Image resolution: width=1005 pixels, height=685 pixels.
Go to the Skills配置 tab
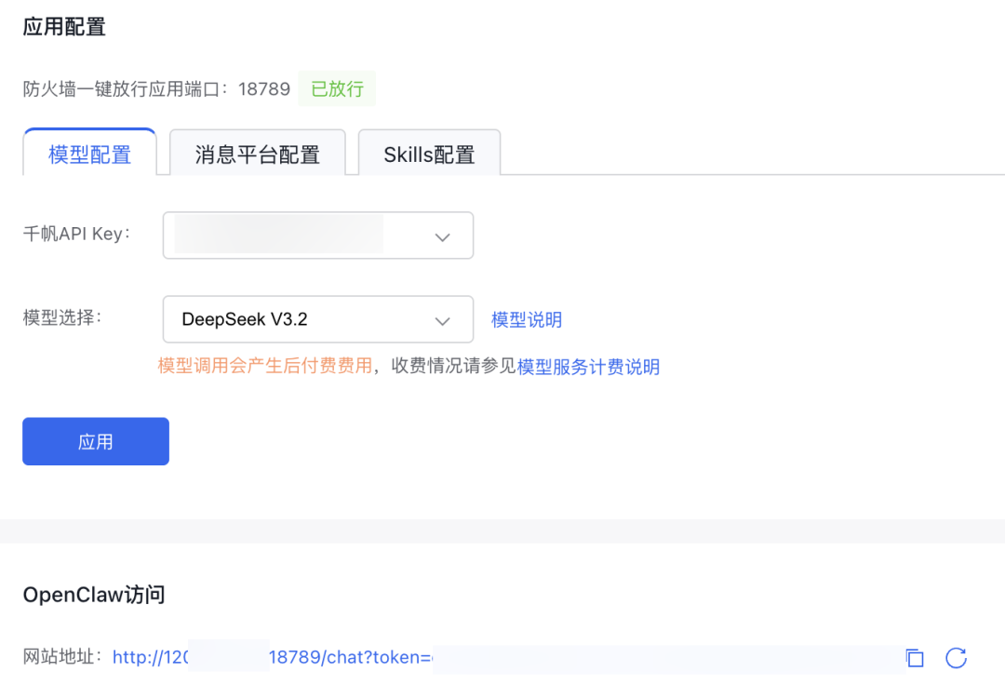(429, 154)
